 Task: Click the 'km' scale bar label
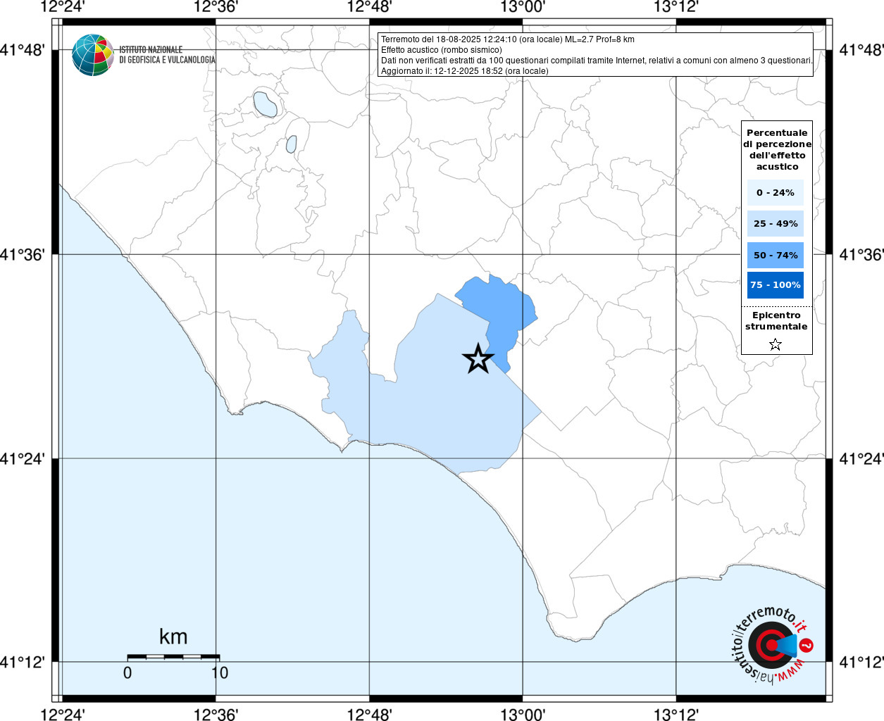173,637
